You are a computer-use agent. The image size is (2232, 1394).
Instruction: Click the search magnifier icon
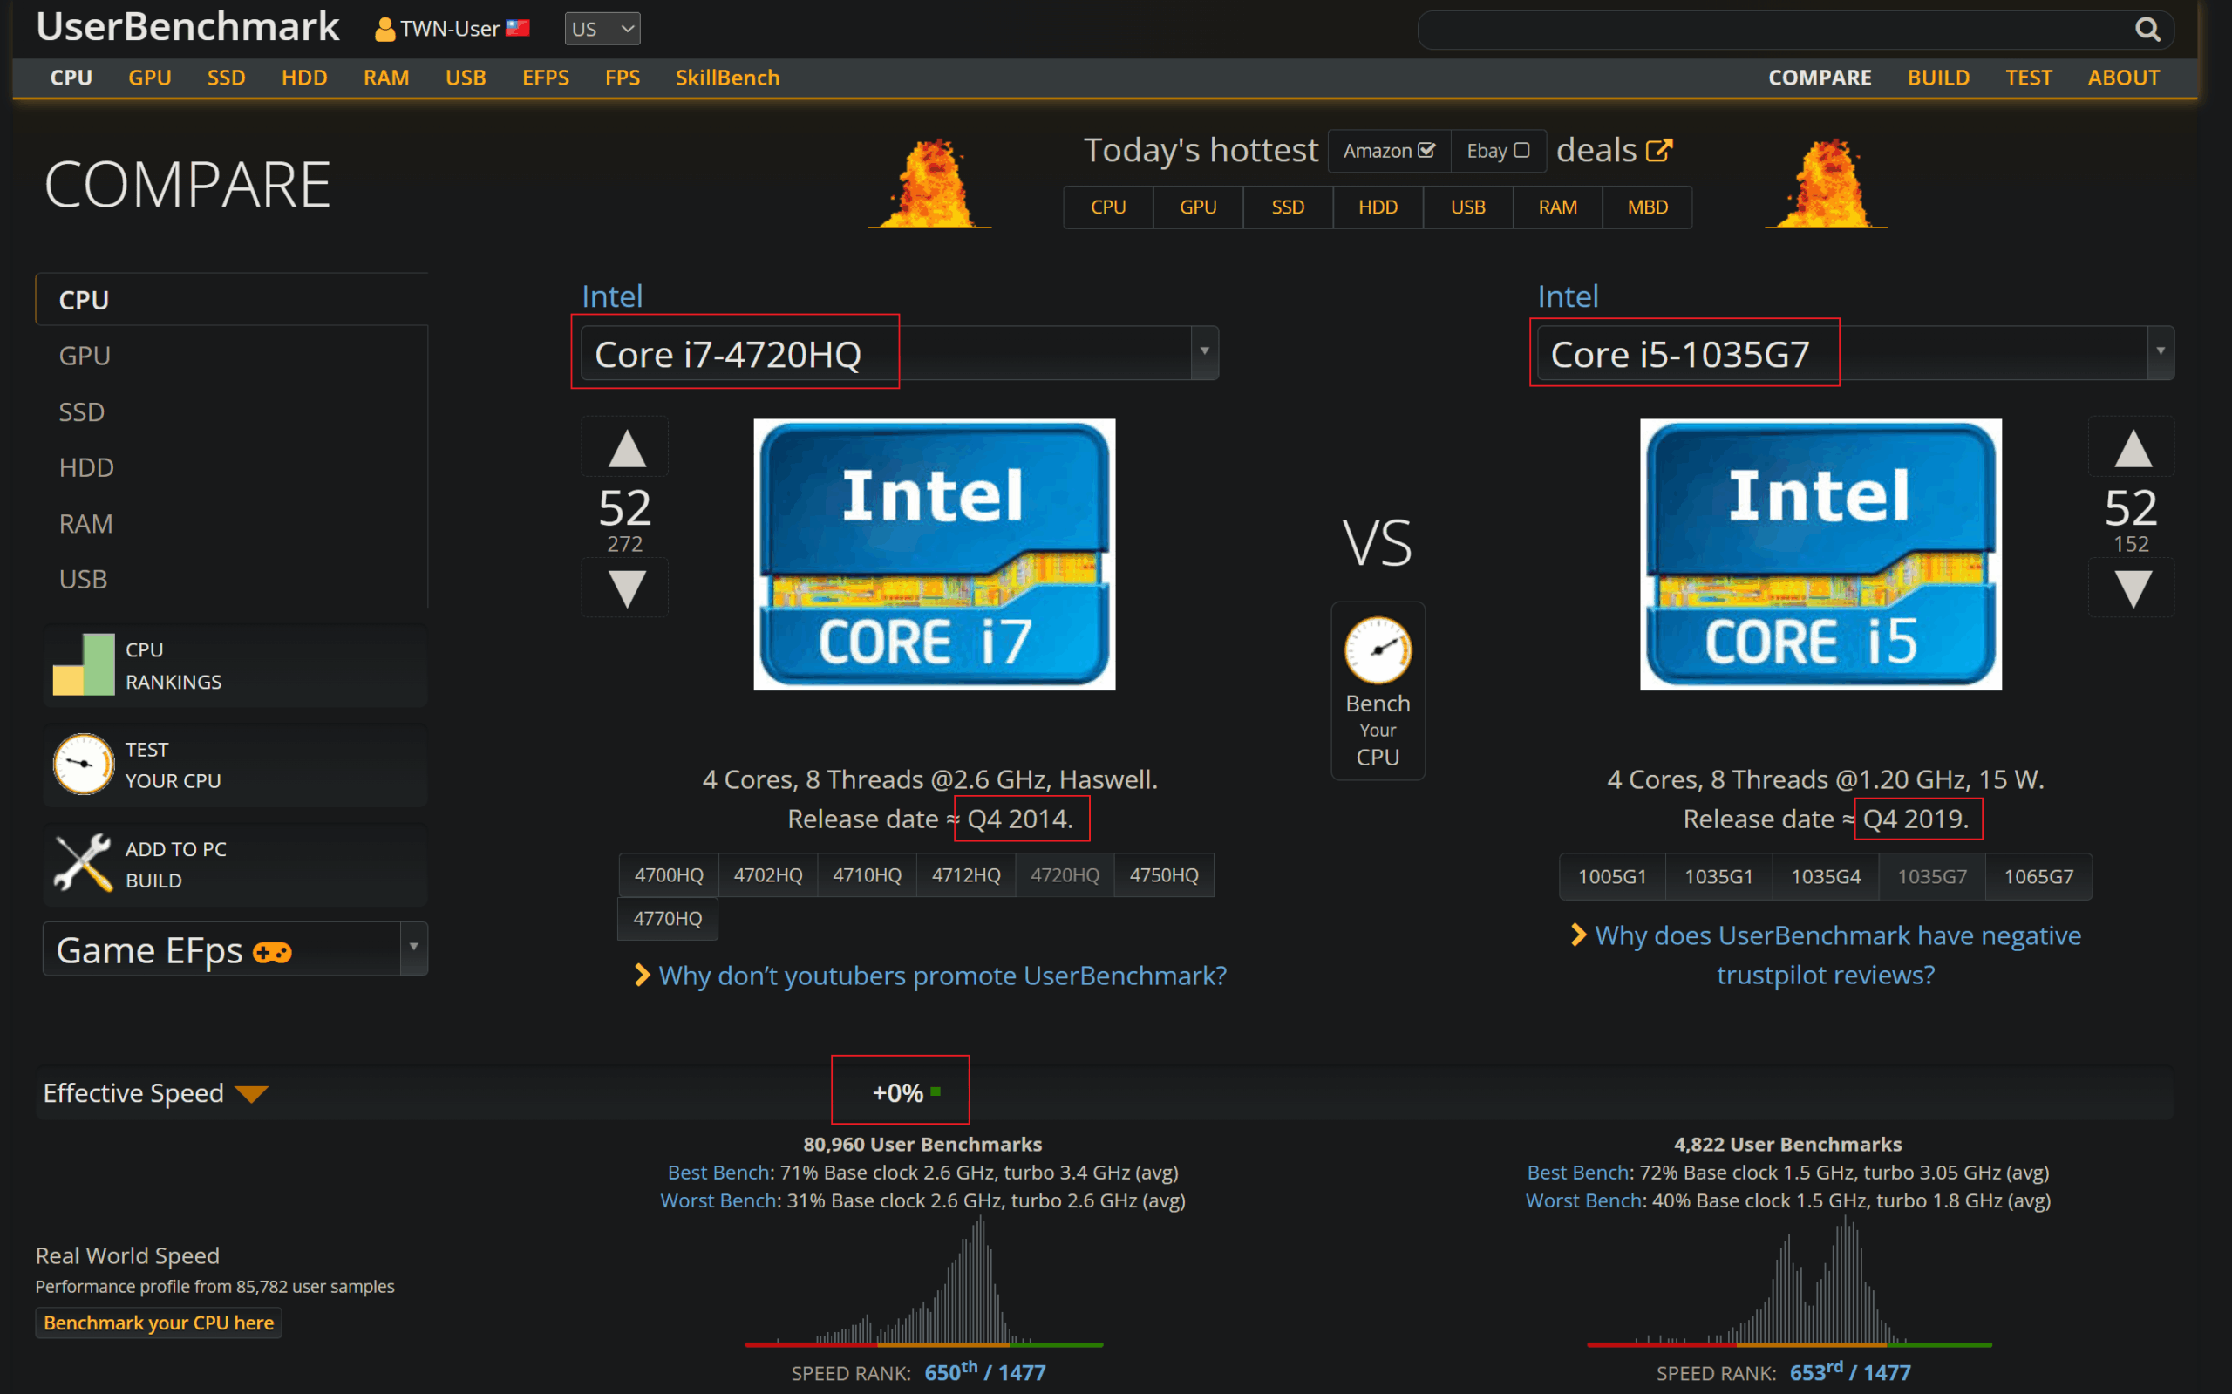2147,30
